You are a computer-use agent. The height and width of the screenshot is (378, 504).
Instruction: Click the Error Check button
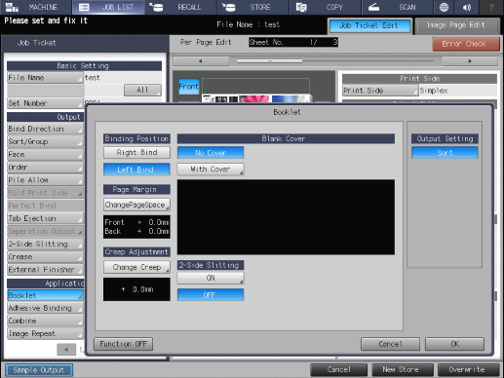tap(466, 44)
